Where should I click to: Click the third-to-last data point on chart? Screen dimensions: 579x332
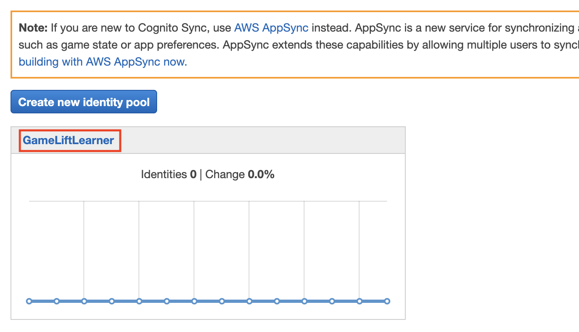tap(332, 301)
